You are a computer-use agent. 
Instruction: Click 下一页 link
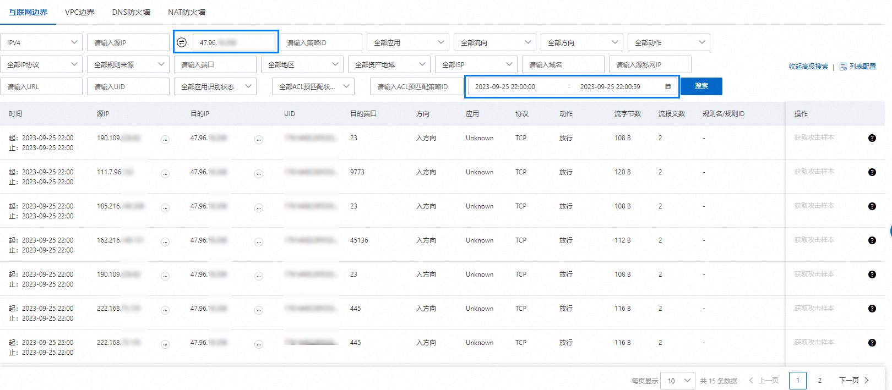pos(849,381)
